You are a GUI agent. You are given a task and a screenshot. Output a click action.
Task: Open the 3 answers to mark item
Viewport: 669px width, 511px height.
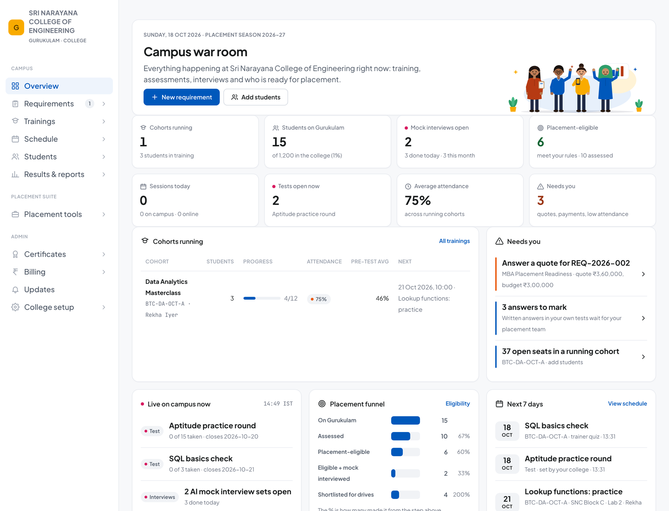click(x=571, y=318)
